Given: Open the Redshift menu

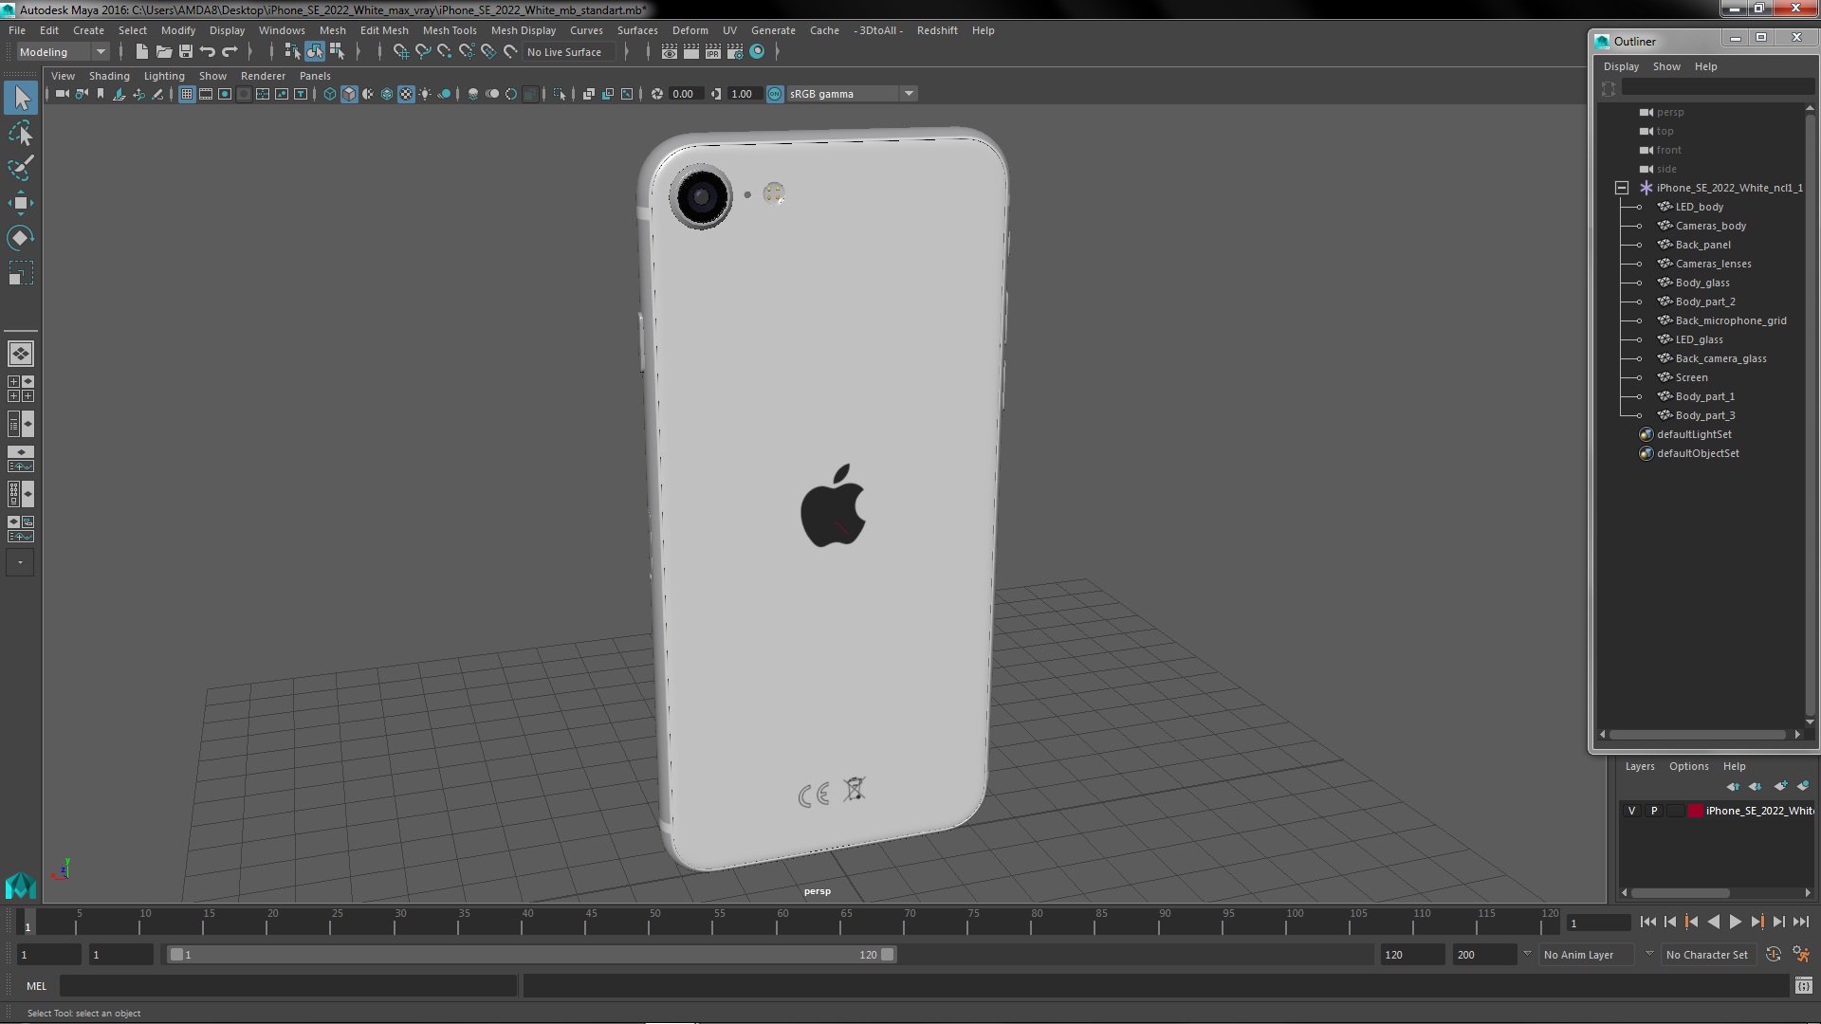Looking at the screenshot, I should point(937,30).
